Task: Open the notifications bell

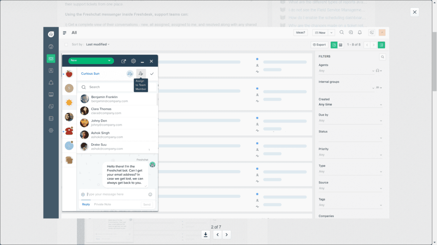Action: coord(359,32)
